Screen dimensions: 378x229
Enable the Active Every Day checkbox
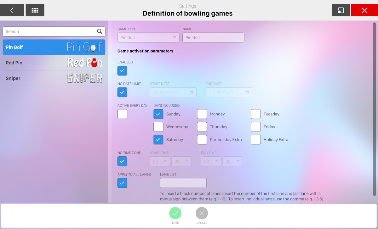pos(122,114)
